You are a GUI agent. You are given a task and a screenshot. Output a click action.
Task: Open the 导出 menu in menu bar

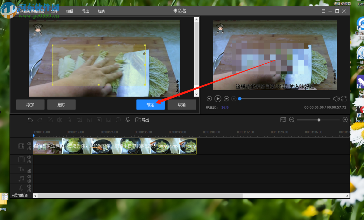85,11
